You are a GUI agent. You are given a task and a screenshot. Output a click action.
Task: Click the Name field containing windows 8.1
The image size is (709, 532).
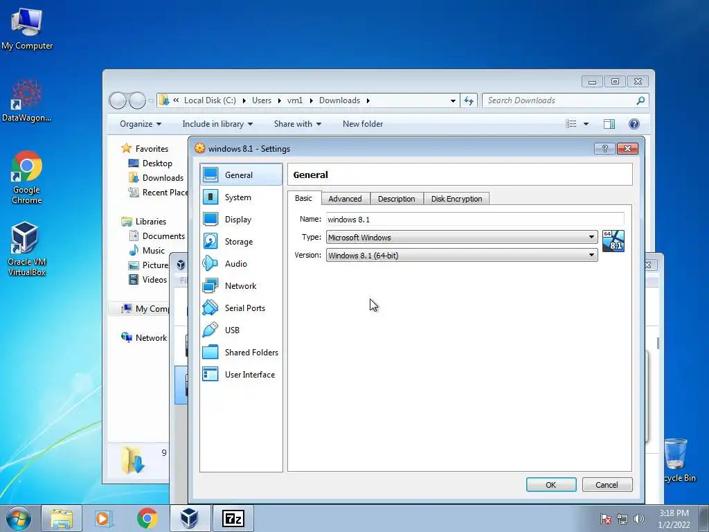click(475, 220)
